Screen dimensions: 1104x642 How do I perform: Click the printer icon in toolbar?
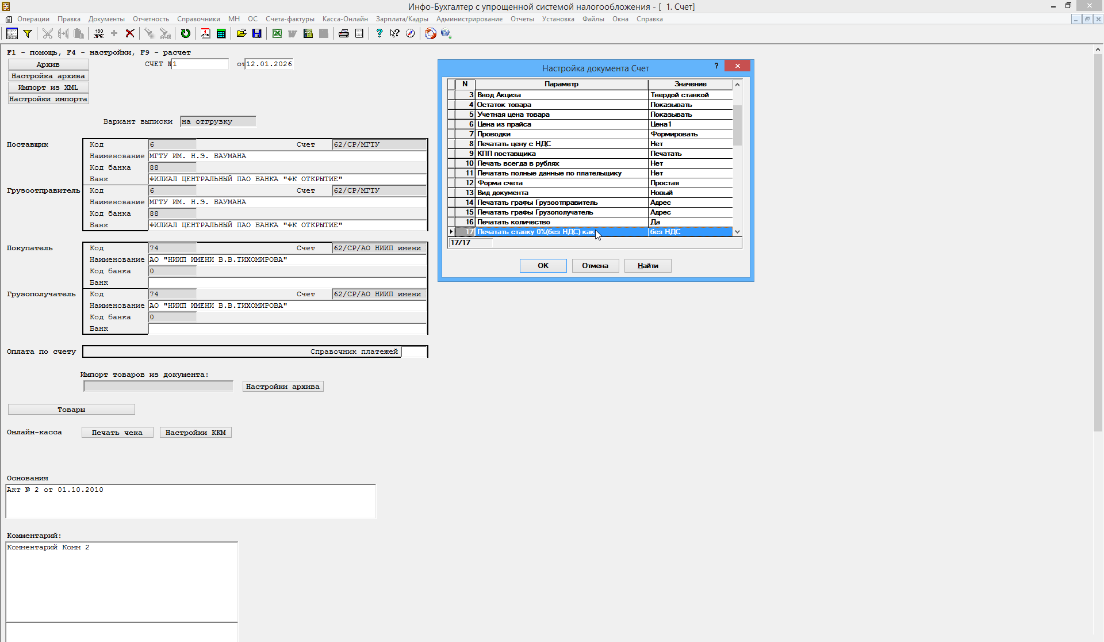click(344, 33)
